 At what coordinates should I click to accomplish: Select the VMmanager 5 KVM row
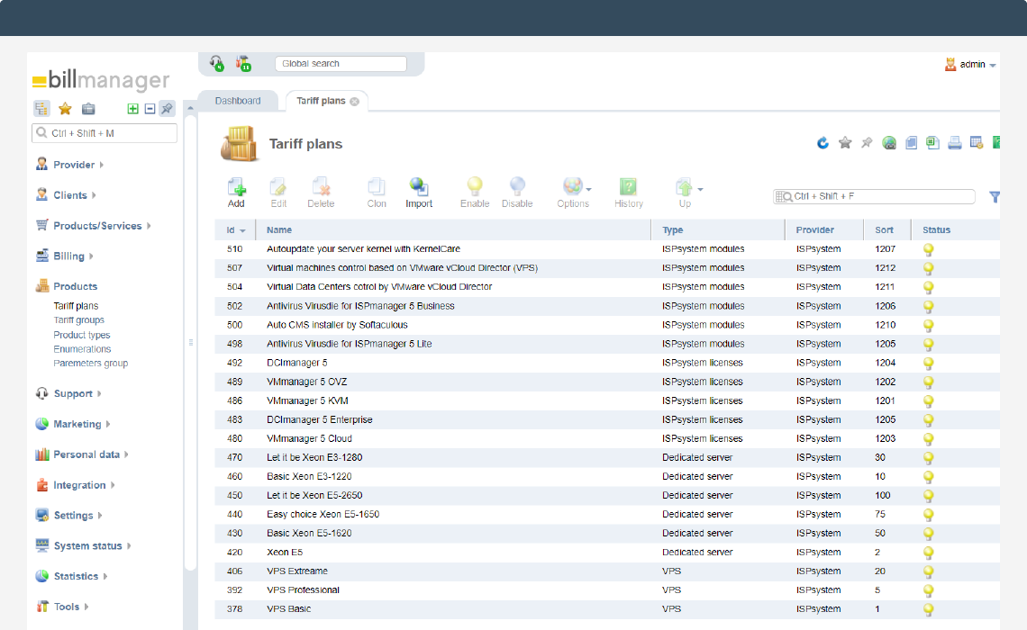tap(607, 400)
